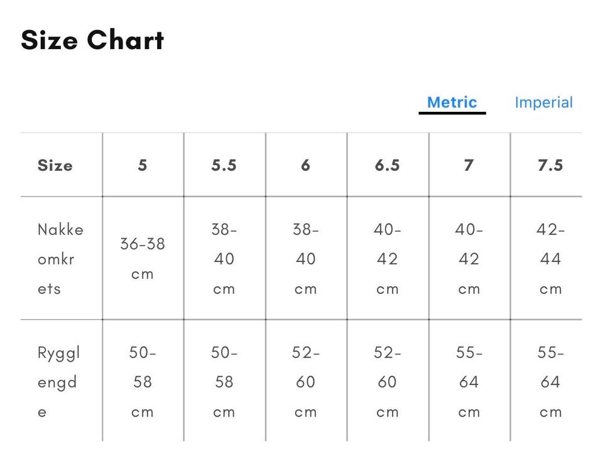This screenshot has width=603, height=451.
Task: Click neck measurement for size 6.5
Action: pos(387,259)
